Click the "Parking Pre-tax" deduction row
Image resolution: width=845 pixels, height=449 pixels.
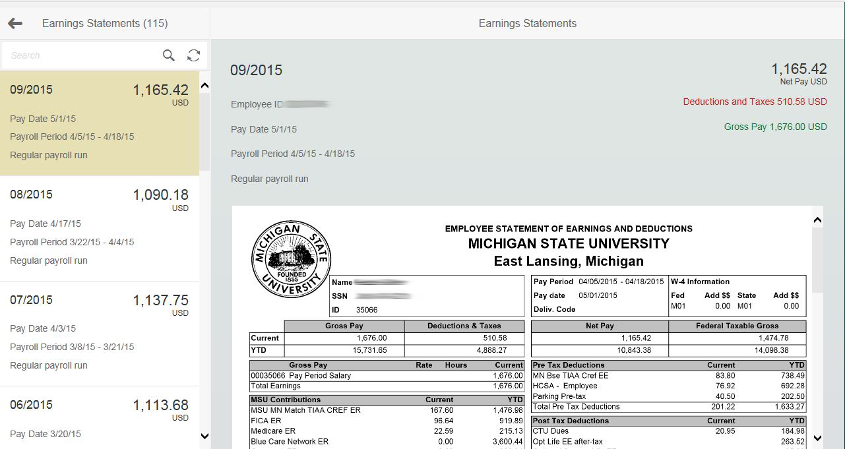pyautogui.click(x=669, y=396)
